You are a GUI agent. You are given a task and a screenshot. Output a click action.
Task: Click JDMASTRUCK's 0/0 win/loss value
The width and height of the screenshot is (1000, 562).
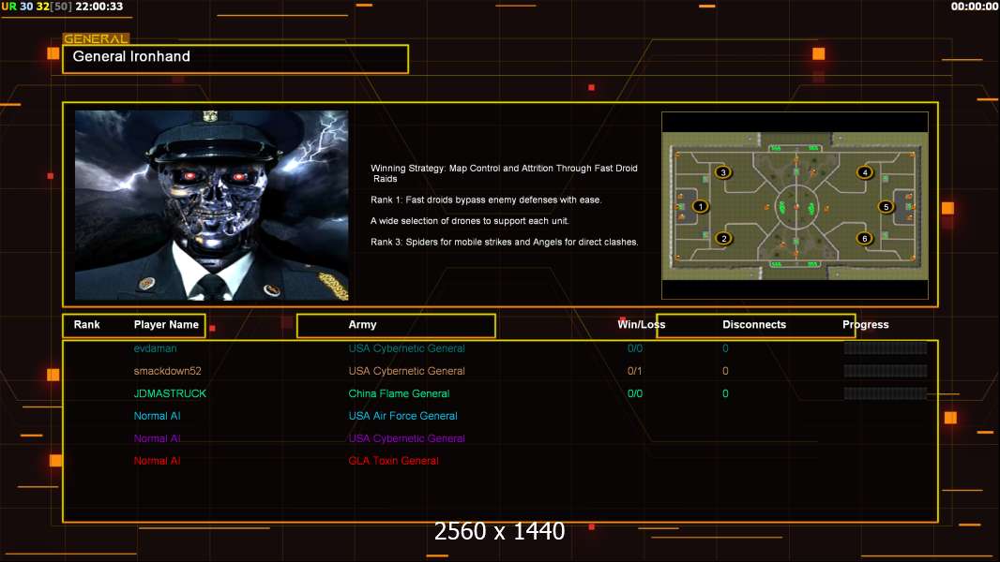pos(634,393)
